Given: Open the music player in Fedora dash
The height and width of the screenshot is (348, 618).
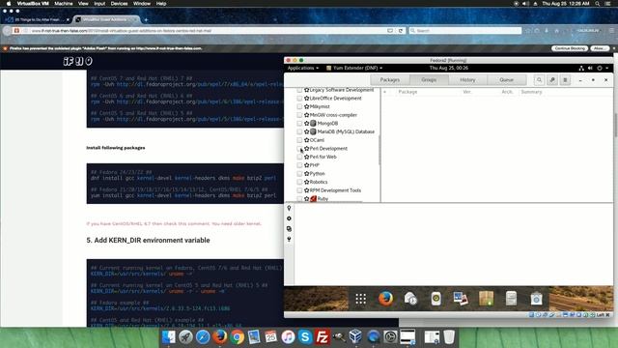Looking at the screenshot, I should tap(435, 299).
